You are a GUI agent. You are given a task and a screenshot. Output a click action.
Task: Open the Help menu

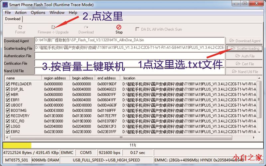(73, 13)
